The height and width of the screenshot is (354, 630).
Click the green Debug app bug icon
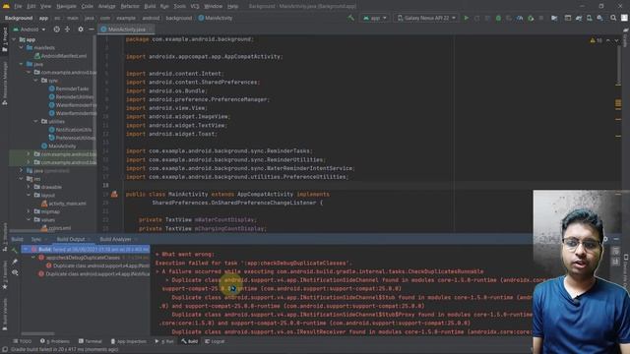[498, 18]
